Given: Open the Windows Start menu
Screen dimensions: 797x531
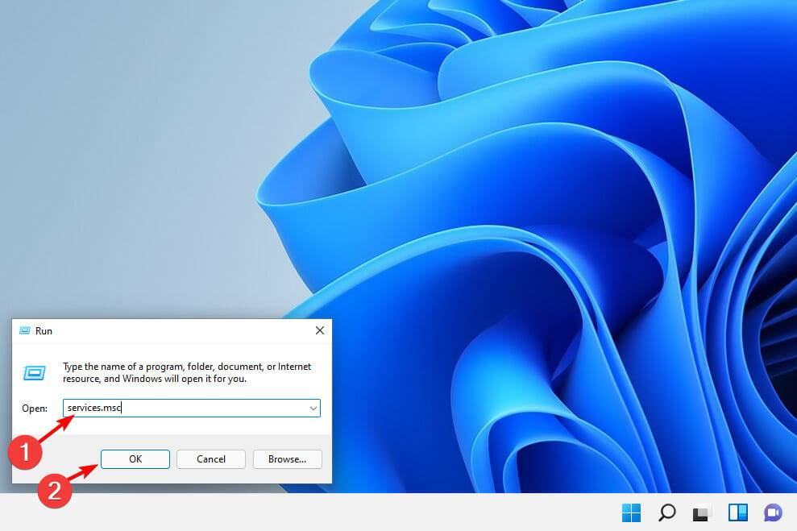Looking at the screenshot, I should coord(631,512).
